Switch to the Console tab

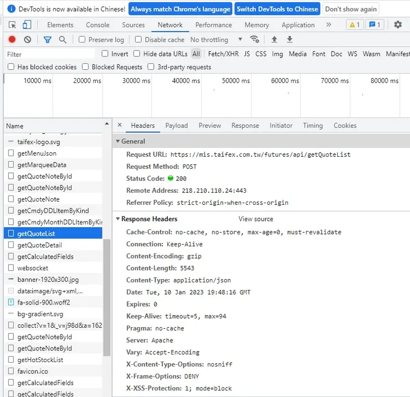(x=98, y=25)
